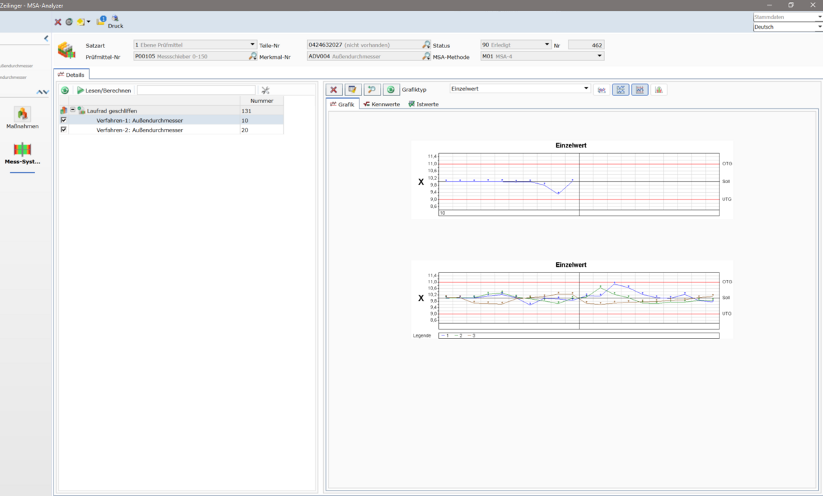Select the Verfahren-2: Außendurchmesser row
The height and width of the screenshot is (496, 823).
click(171, 130)
